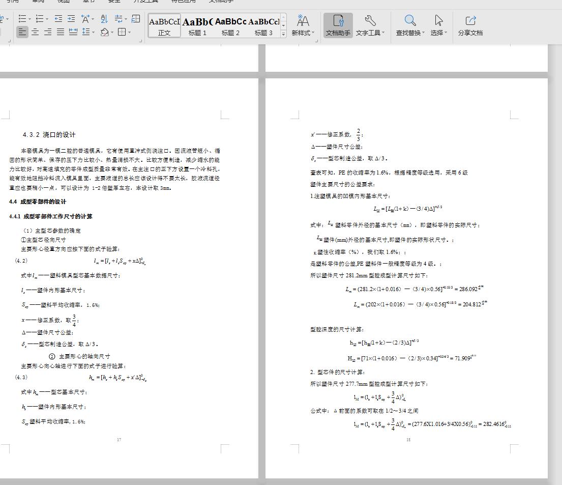Click heading 4.3.2 浇口的设计

[x=49, y=135]
